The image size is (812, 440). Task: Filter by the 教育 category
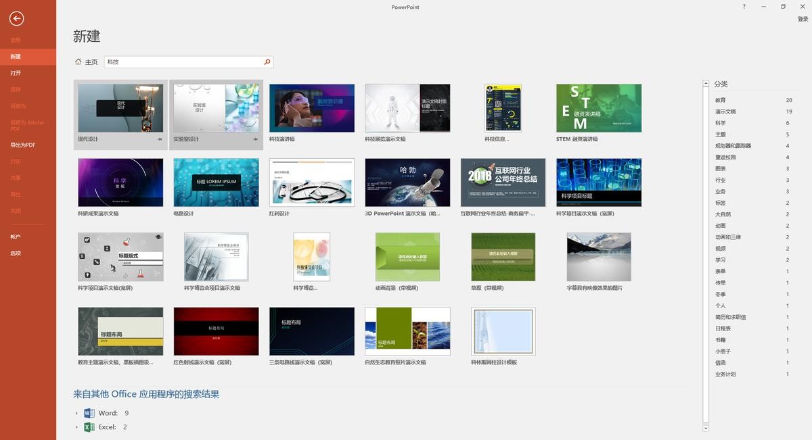pyautogui.click(x=721, y=100)
